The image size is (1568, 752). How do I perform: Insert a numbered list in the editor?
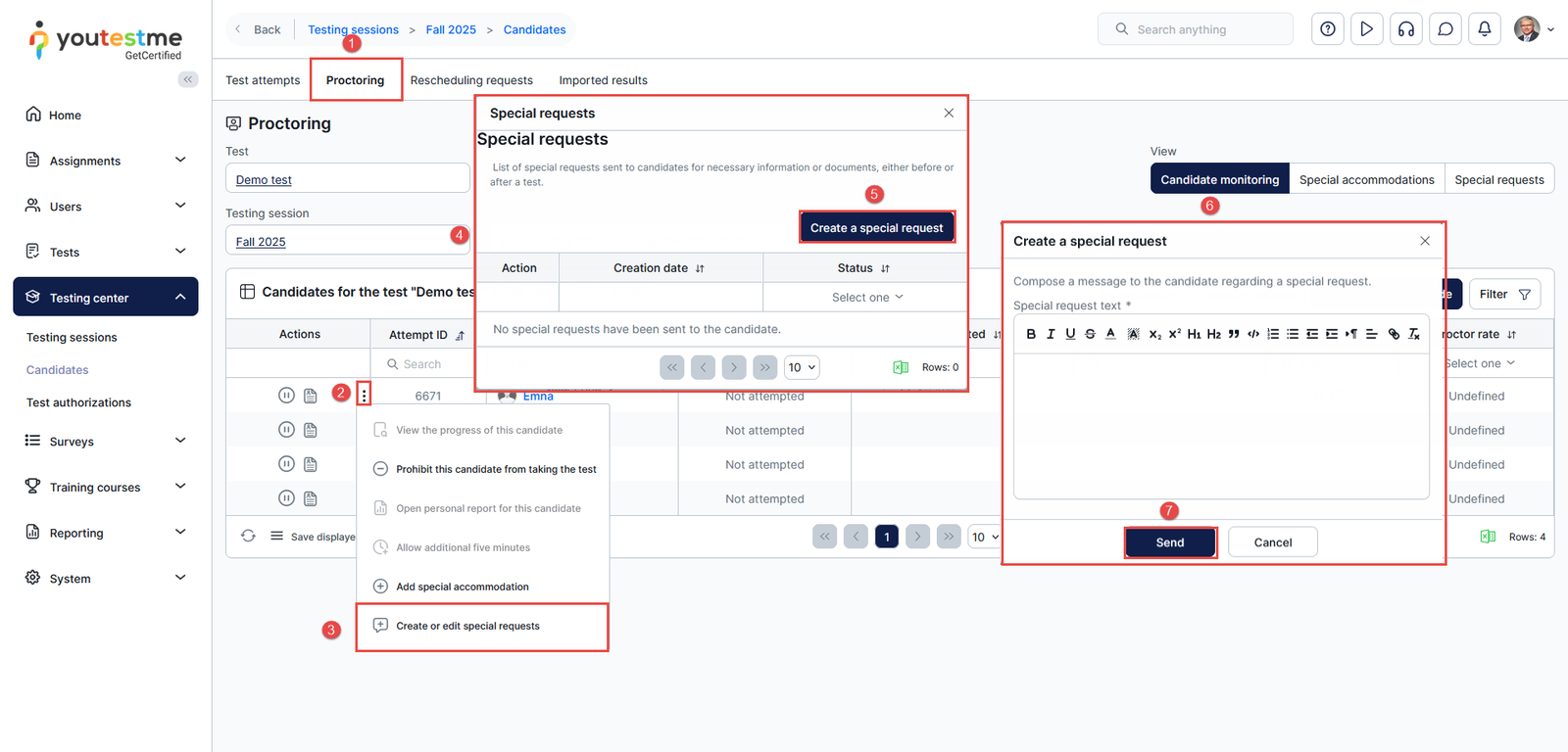tap(1273, 334)
